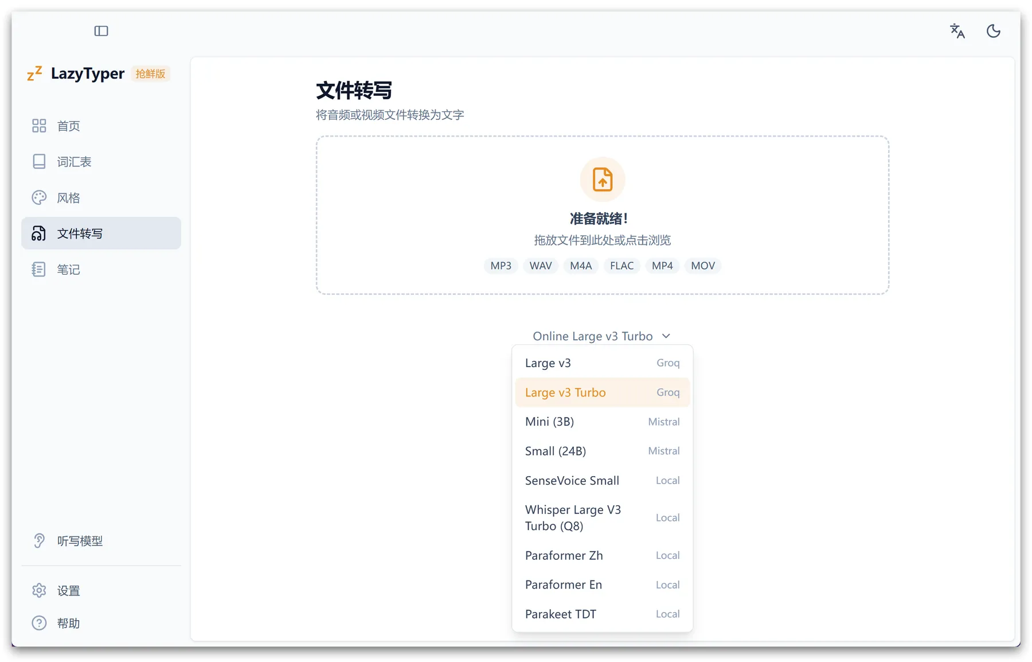The width and height of the screenshot is (1032, 662).
Task: Open 首页 home page
Action: tap(68, 126)
